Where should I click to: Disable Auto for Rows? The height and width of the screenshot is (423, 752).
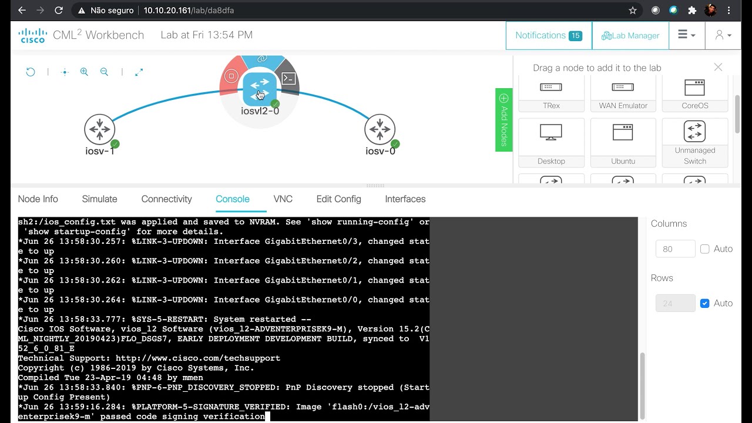pos(705,303)
